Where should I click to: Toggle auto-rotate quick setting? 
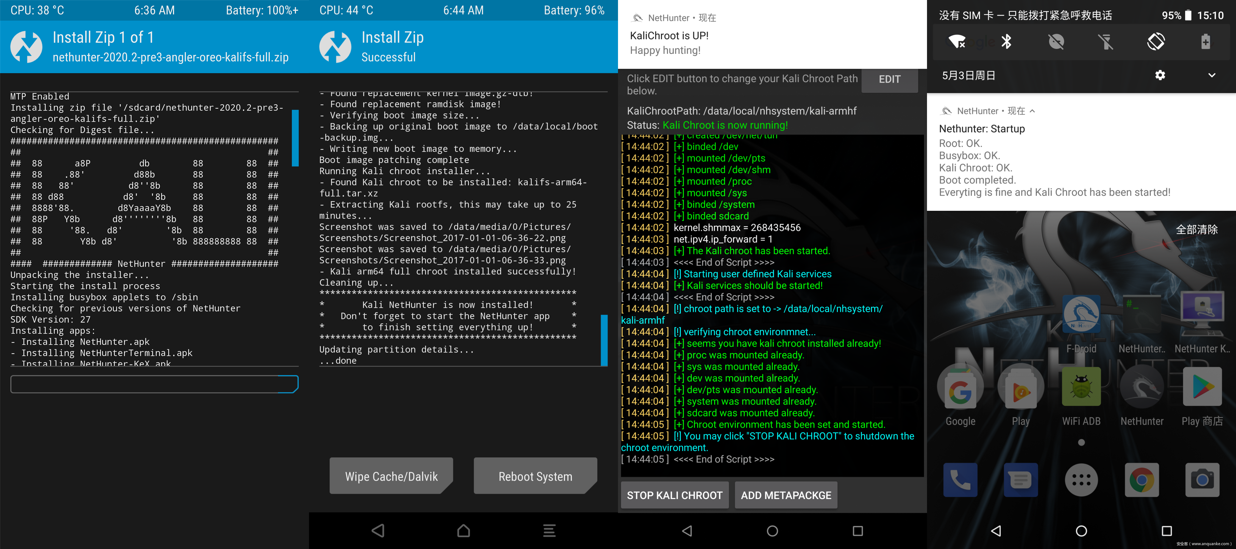click(x=1156, y=42)
